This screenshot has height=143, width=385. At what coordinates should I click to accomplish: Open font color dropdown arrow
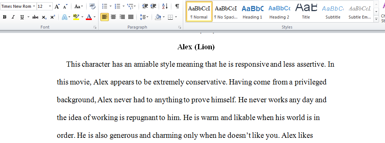coord(95,17)
